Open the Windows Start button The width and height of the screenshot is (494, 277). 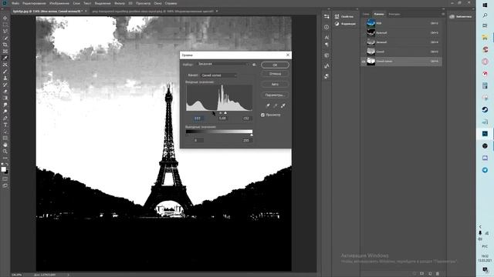point(485,5)
